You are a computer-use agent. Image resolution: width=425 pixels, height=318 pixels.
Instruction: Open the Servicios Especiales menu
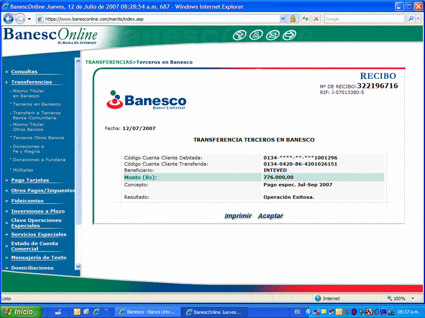(39, 235)
